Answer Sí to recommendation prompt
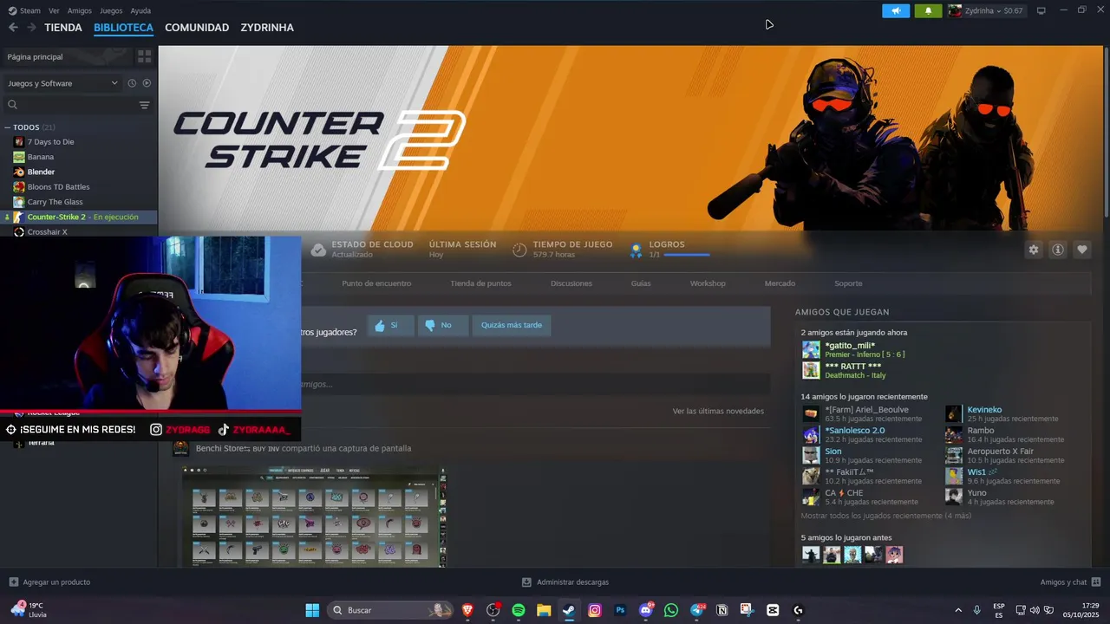 point(390,325)
